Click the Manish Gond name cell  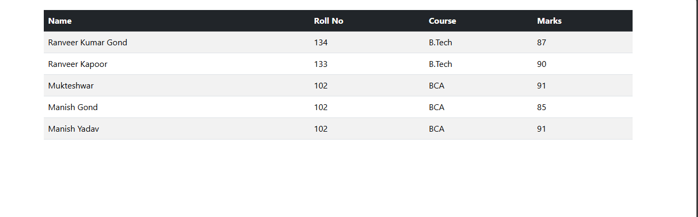[x=73, y=107]
